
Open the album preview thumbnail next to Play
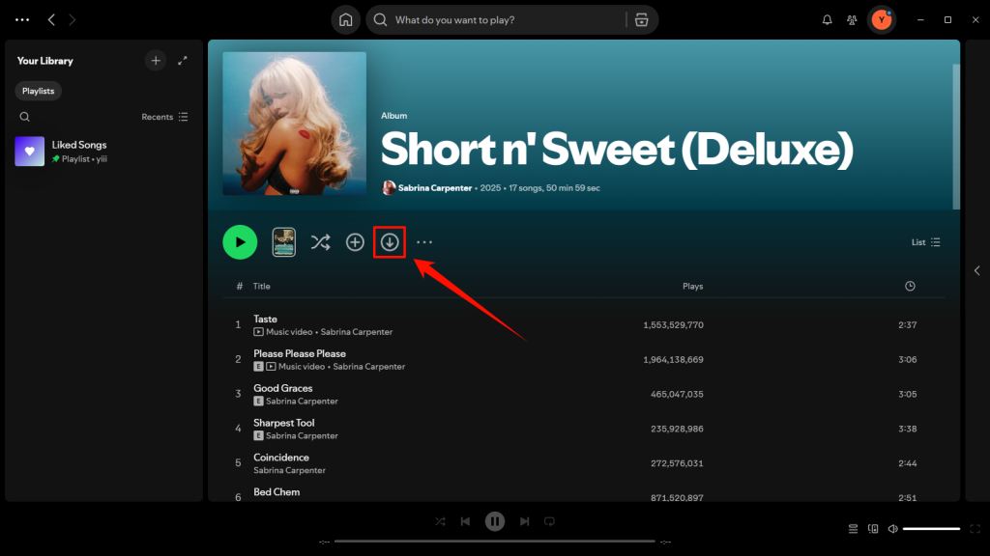pyautogui.click(x=283, y=242)
